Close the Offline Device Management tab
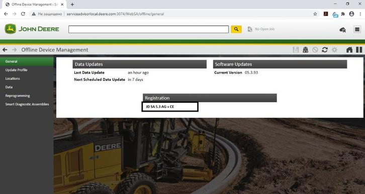Screen dimensions: 365x194 tap(62, 5)
